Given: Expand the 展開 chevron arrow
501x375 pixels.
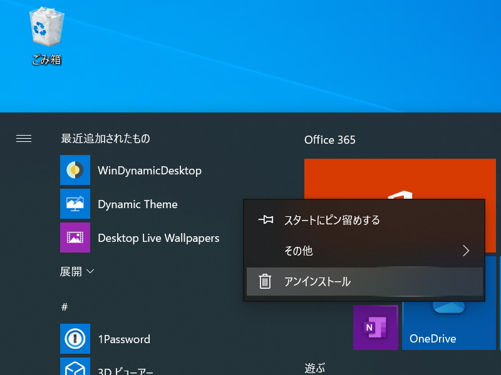Looking at the screenshot, I should 90,271.
